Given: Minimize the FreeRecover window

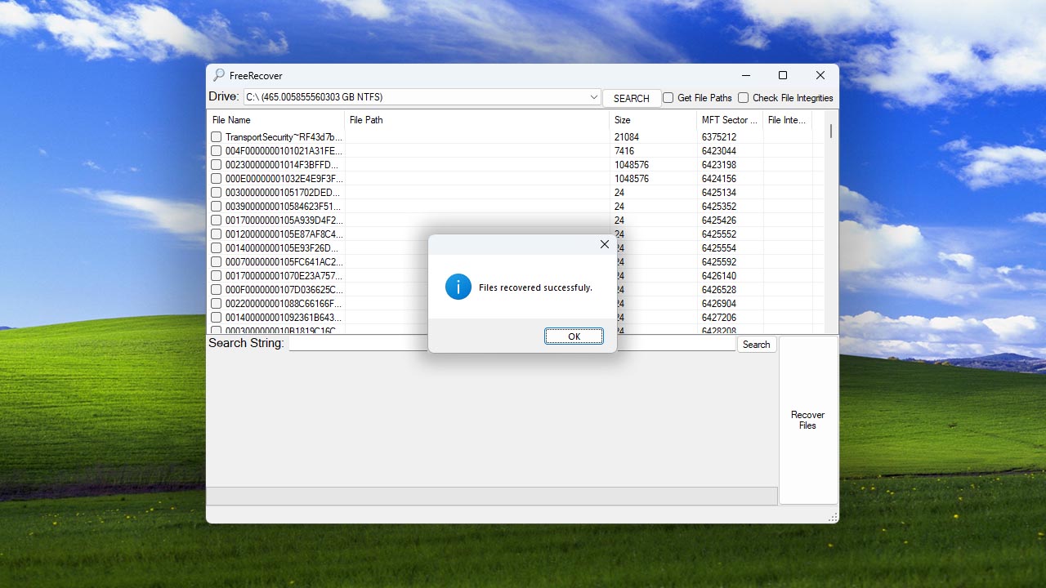Looking at the screenshot, I should 744,75.
